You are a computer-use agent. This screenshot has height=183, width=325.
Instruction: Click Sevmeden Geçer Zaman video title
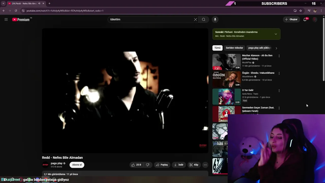pyautogui.click(x=258, y=109)
